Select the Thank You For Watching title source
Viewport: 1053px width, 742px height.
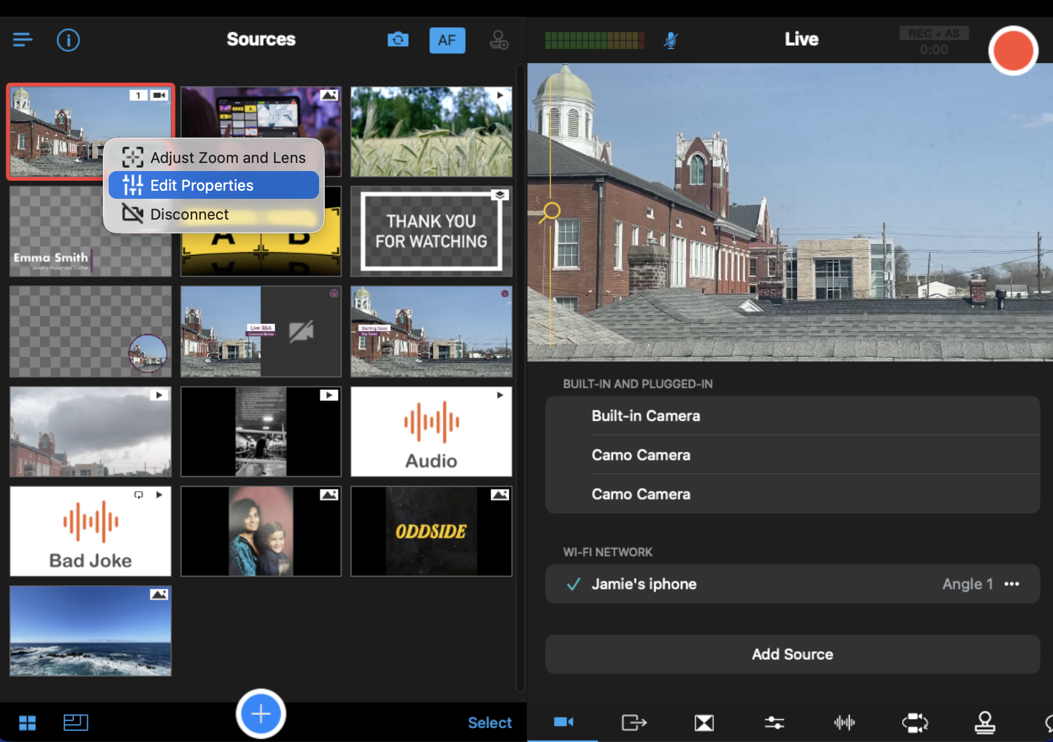click(431, 231)
